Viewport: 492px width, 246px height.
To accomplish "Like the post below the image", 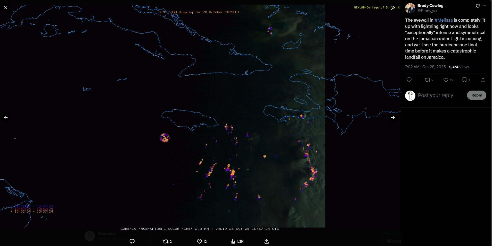I will tap(202, 241).
